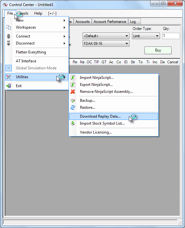Choose Restore... entry
185x228 pixels.
pyautogui.click(x=114, y=107)
